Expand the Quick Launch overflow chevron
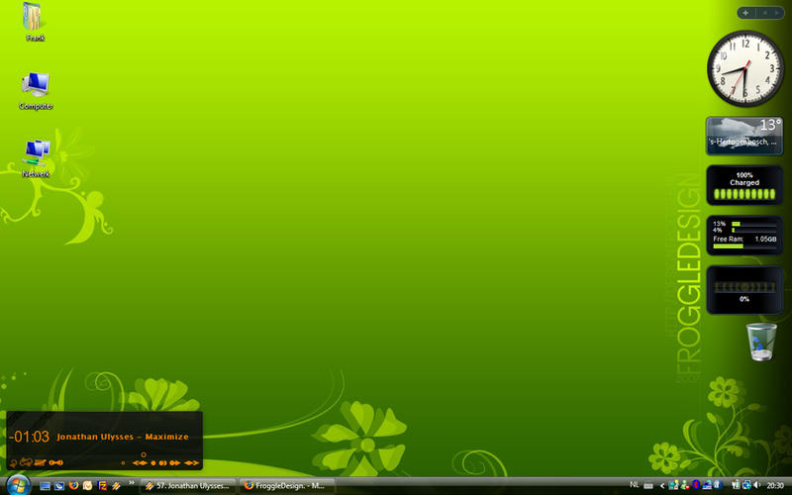The width and height of the screenshot is (792, 495). point(132,482)
